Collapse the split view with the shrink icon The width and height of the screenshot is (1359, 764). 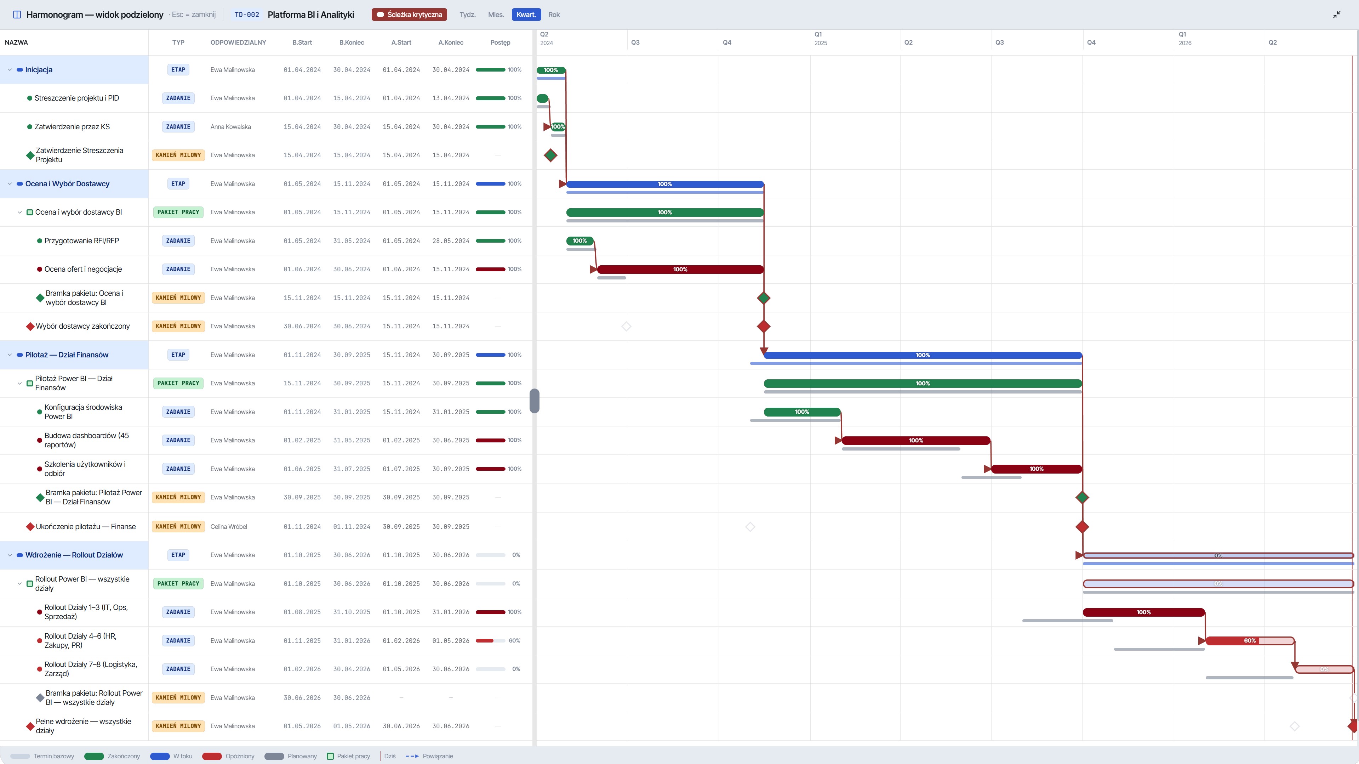pyautogui.click(x=1336, y=15)
